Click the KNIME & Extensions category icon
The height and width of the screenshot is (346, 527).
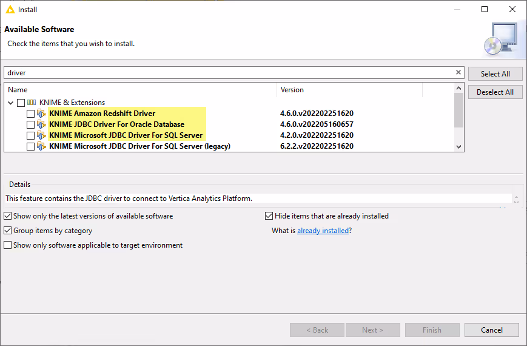pyautogui.click(x=32, y=103)
